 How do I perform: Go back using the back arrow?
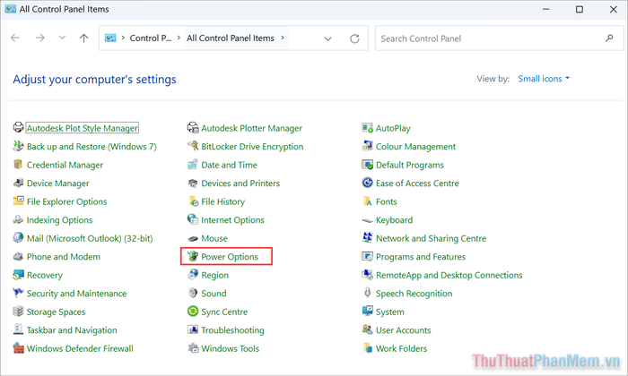15,38
